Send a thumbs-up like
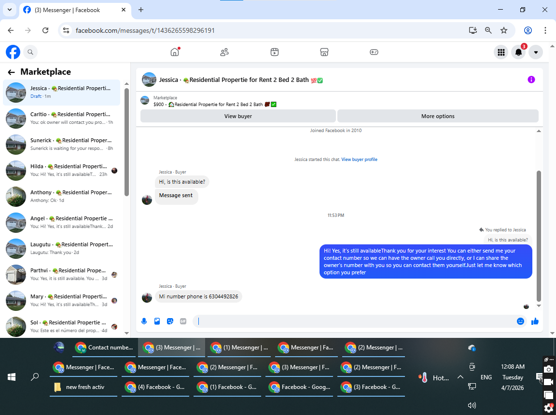Viewport: 556px width, 415px height. [535, 321]
